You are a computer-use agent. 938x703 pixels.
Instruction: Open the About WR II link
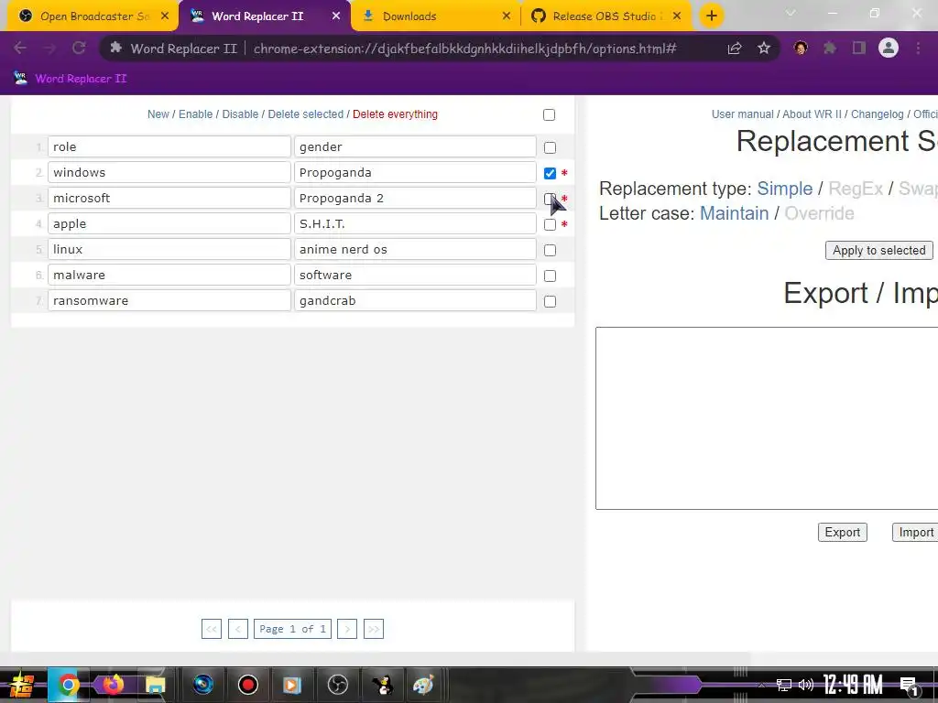click(812, 114)
